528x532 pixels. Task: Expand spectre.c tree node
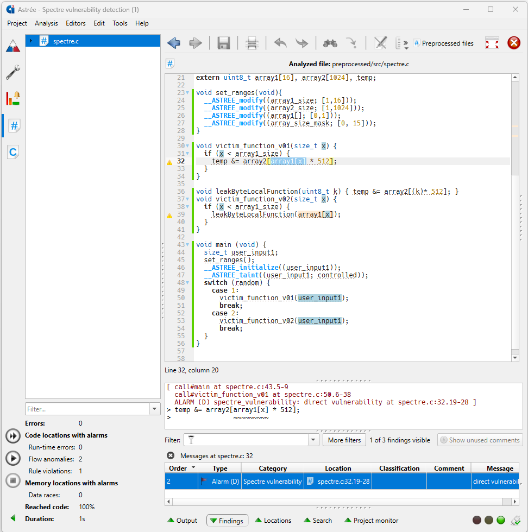[x=31, y=41]
